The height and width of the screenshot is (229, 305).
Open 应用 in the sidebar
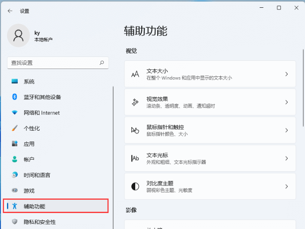(29, 144)
